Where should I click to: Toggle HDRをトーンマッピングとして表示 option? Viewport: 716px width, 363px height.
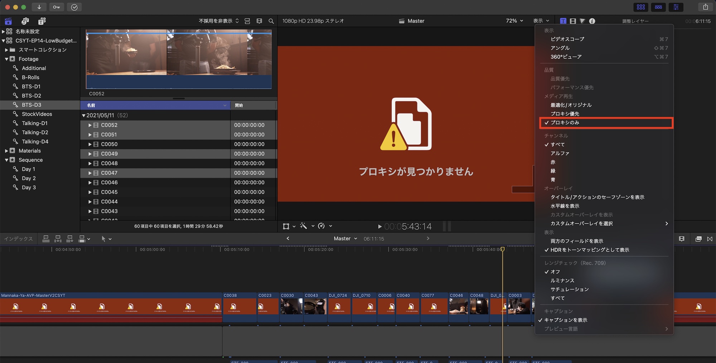tap(589, 250)
